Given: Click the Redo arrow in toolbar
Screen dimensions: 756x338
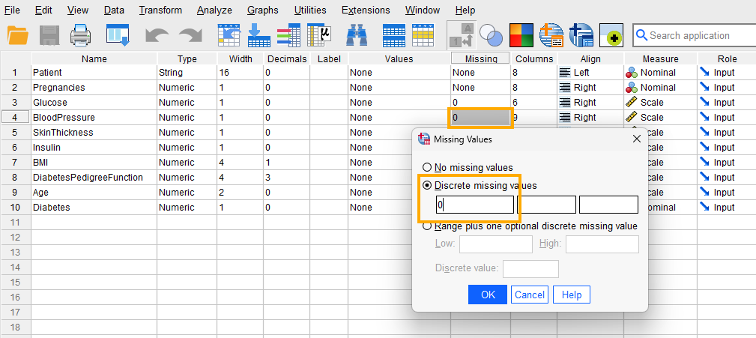Looking at the screenshot, I should 190,35.
